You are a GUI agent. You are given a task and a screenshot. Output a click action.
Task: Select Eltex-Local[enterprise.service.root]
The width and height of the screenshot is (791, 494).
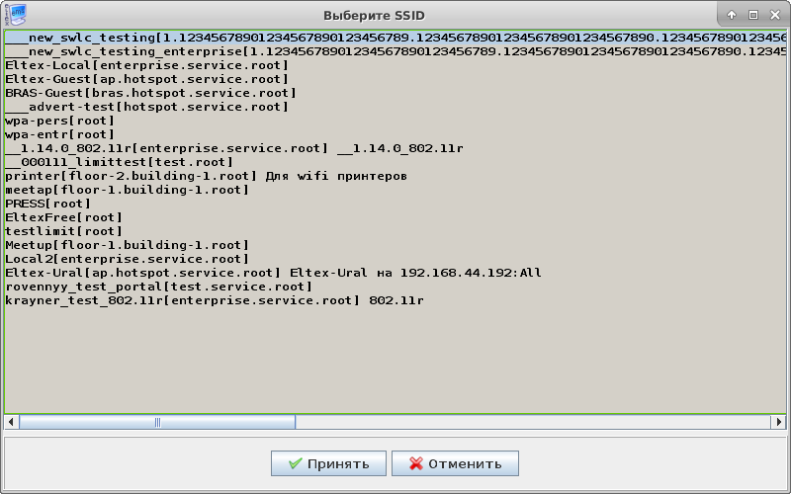395,65
